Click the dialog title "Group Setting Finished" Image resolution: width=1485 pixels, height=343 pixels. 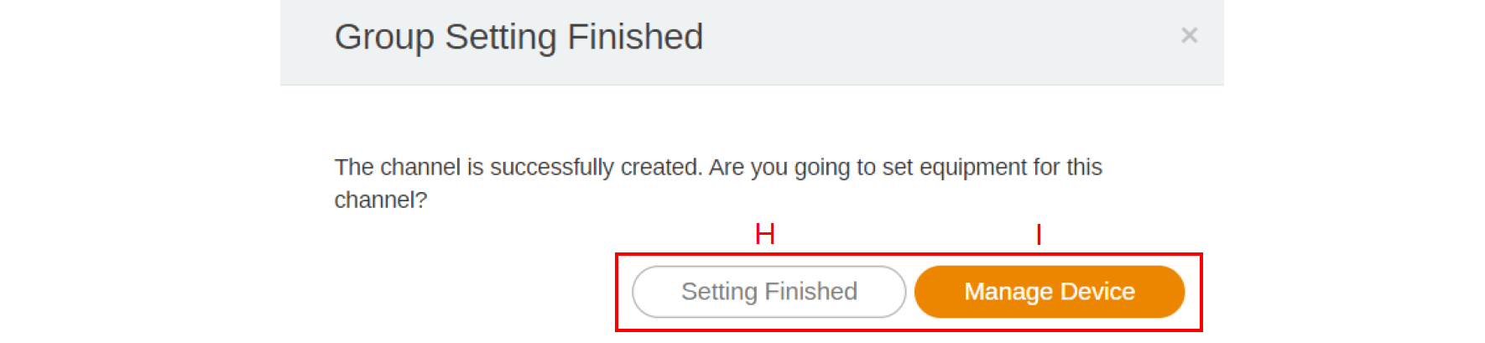pos(518,37)
